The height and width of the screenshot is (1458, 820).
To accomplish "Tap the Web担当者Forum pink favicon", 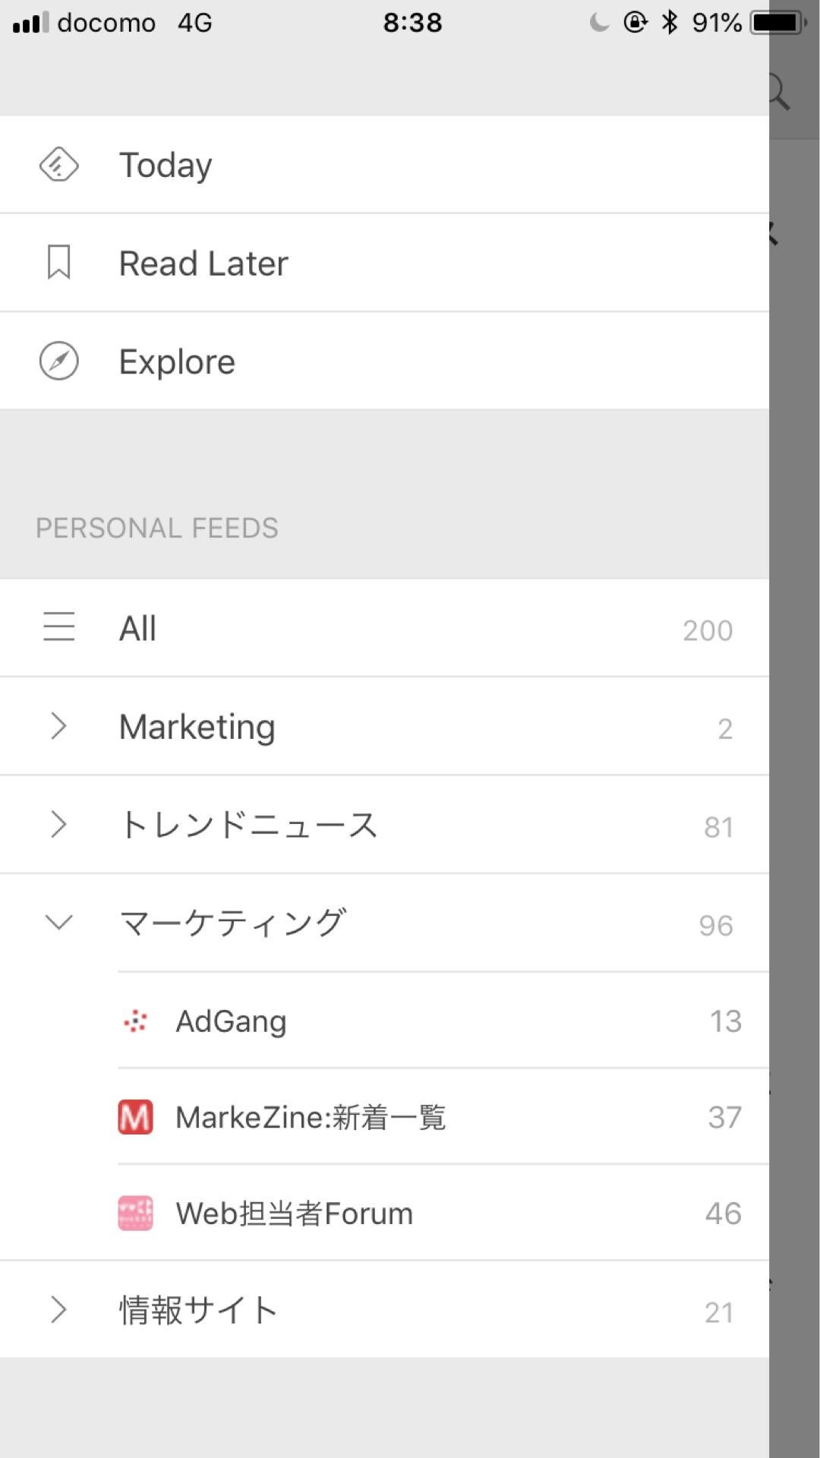I will 135,1213.
